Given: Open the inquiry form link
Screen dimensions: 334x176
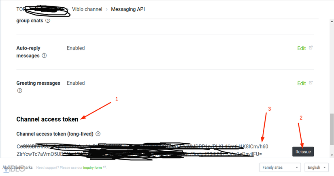Looking at the screenshot, I should pos(92,167).
